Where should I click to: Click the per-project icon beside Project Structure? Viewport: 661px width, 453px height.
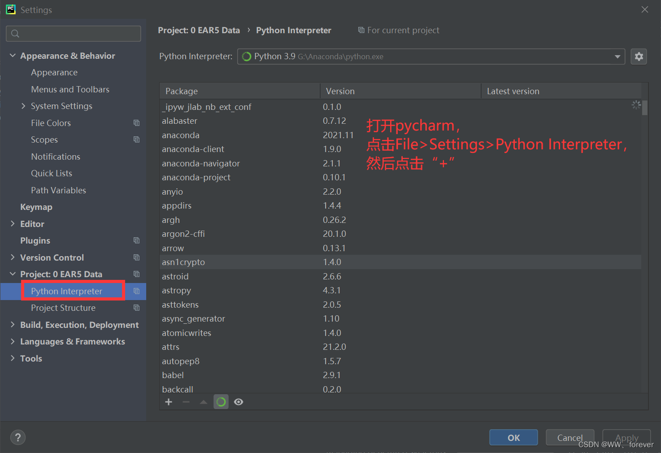137,308
